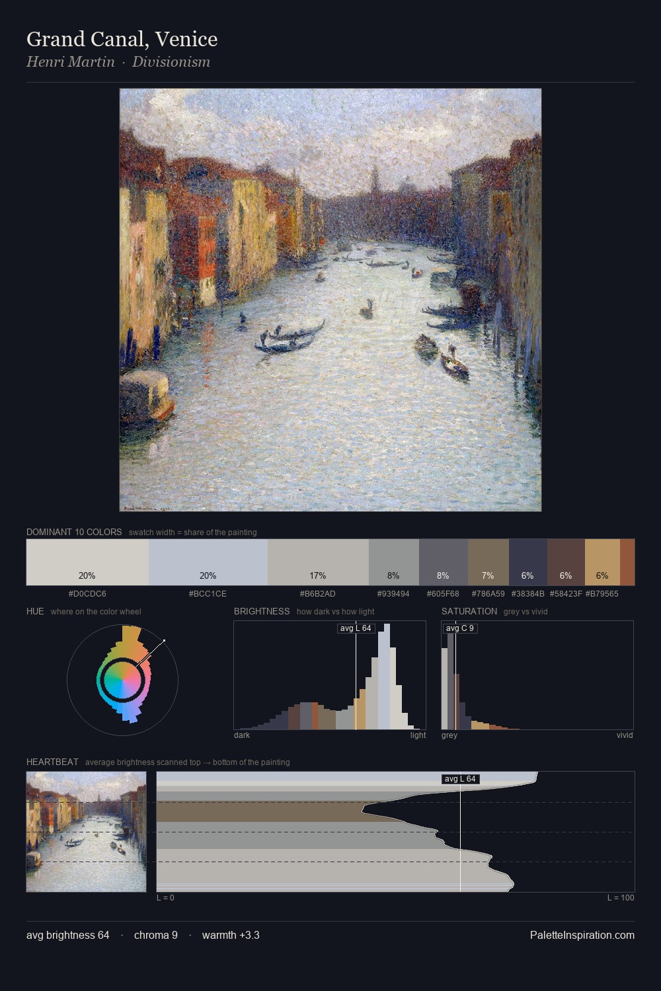661x991 pixels.
Task: Open the PaletteInspiration.com link
Action: [582, 935]
